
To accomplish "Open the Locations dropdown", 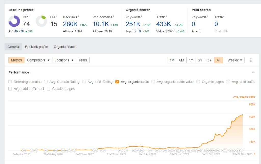I will (64, 60).
